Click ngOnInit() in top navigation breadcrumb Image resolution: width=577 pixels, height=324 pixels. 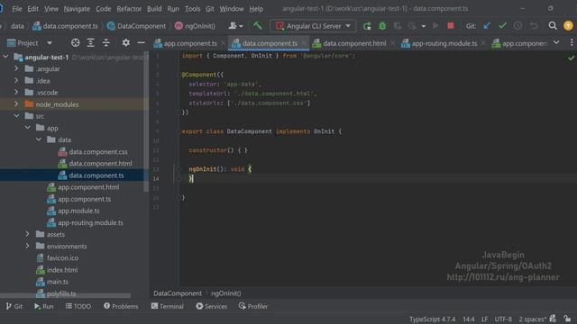pyautogui.click(x=195, y=26)
